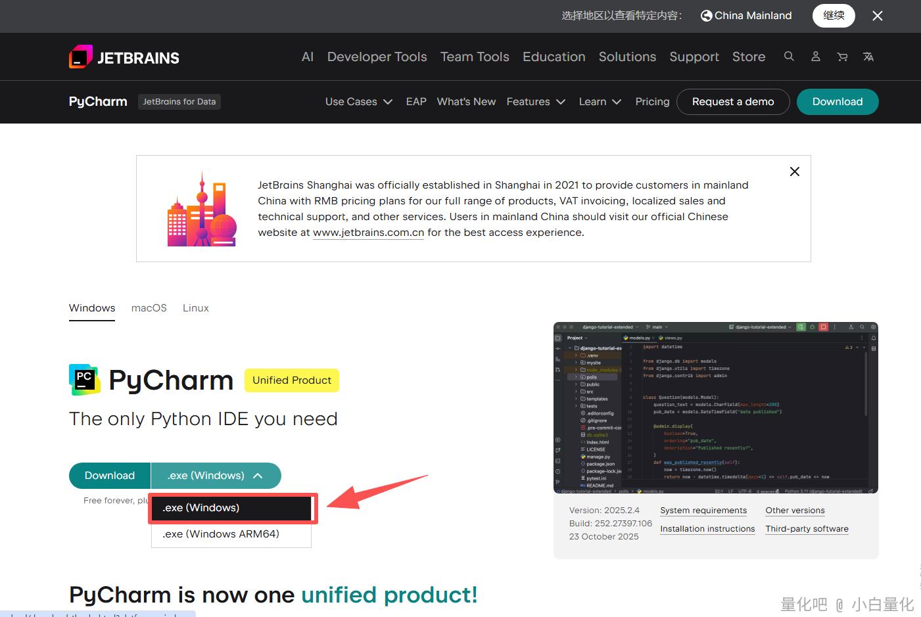This screenshot has width=921, height=617.
Task: Click the teal Download button beside installer selector
Action: click(x=110, y=476)
